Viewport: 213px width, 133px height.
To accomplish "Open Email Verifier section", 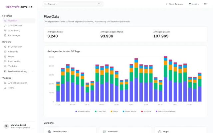I will tap(19, 61).
